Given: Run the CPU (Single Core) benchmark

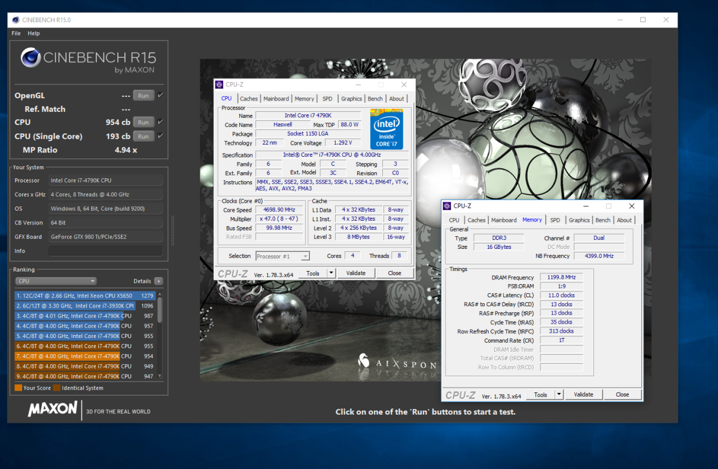Looking at the screenshot, I should click(x=143, y=136).
